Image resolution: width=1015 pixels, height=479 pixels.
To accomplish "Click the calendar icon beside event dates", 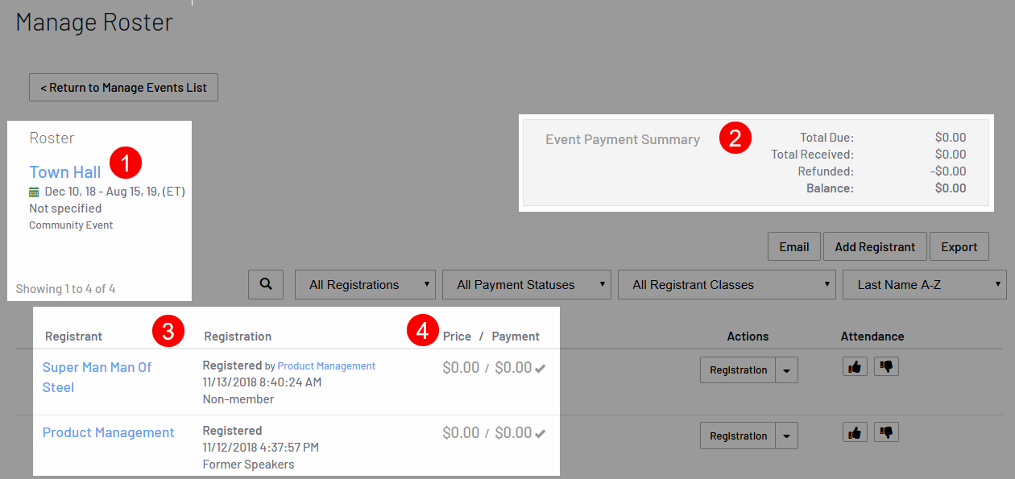I will coord(34,192).
